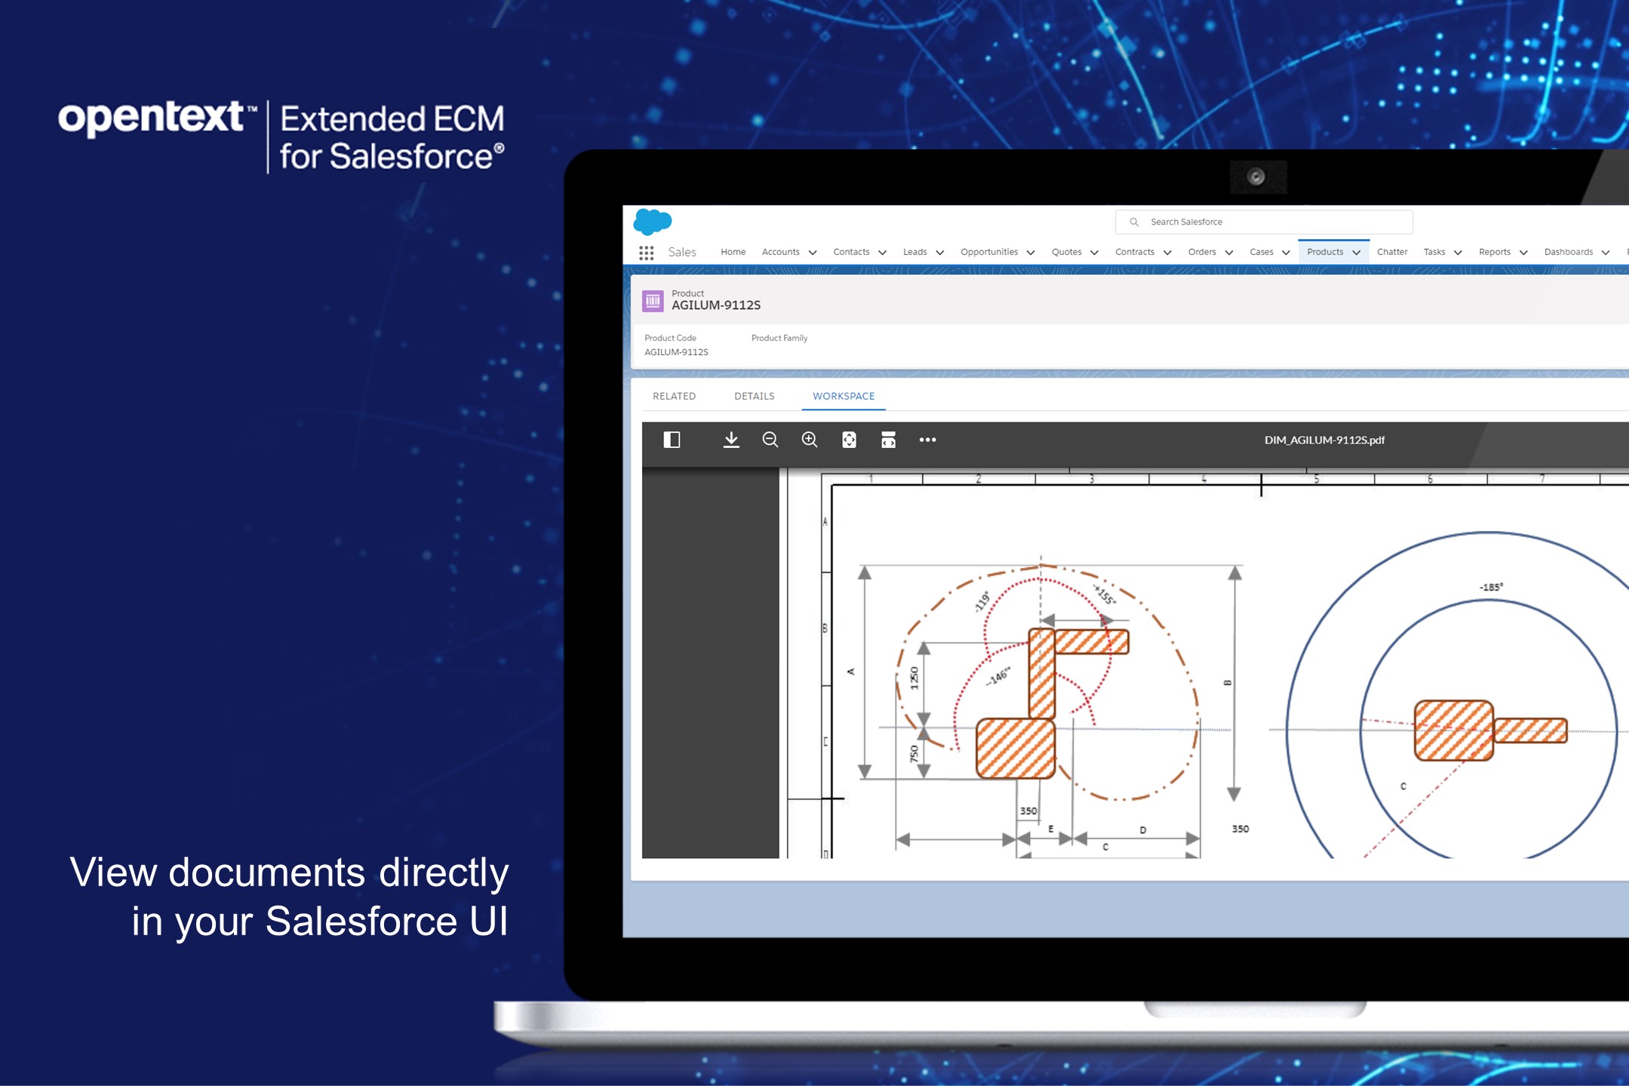The image size is (1629, 1086).
Task: Select the RELATED tab
Action: click(675, 395)
